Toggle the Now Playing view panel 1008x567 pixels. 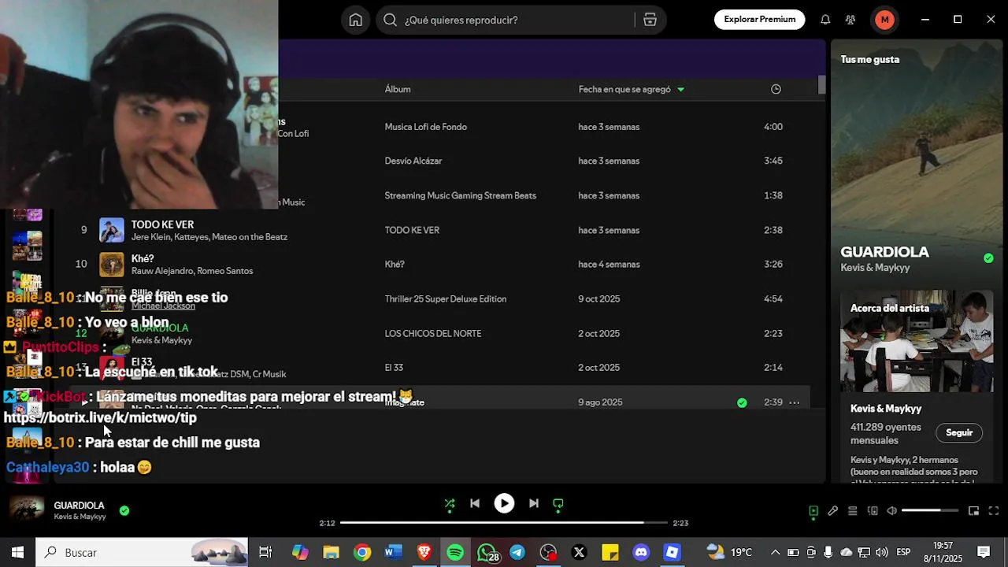click(x=813, y=511)
